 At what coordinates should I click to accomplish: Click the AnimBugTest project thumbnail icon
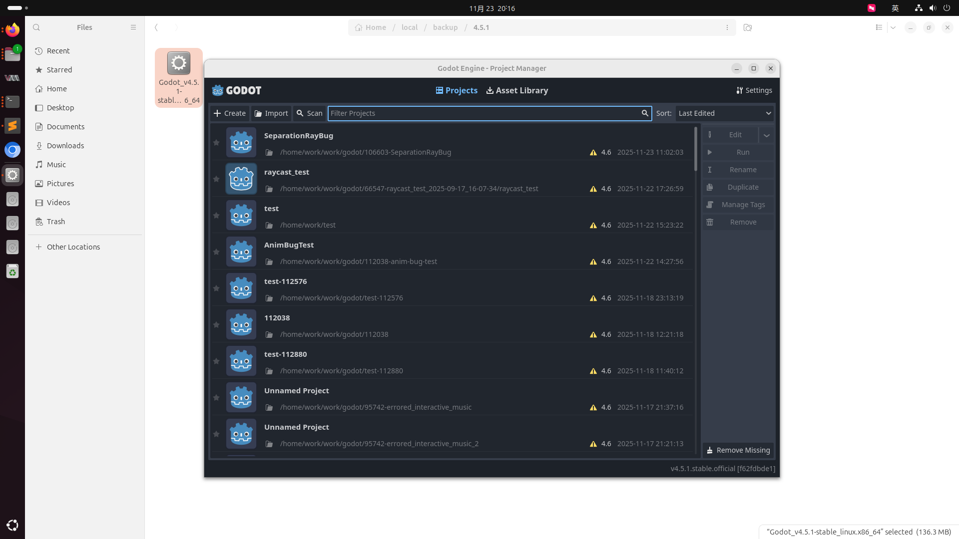click(241, 252)
